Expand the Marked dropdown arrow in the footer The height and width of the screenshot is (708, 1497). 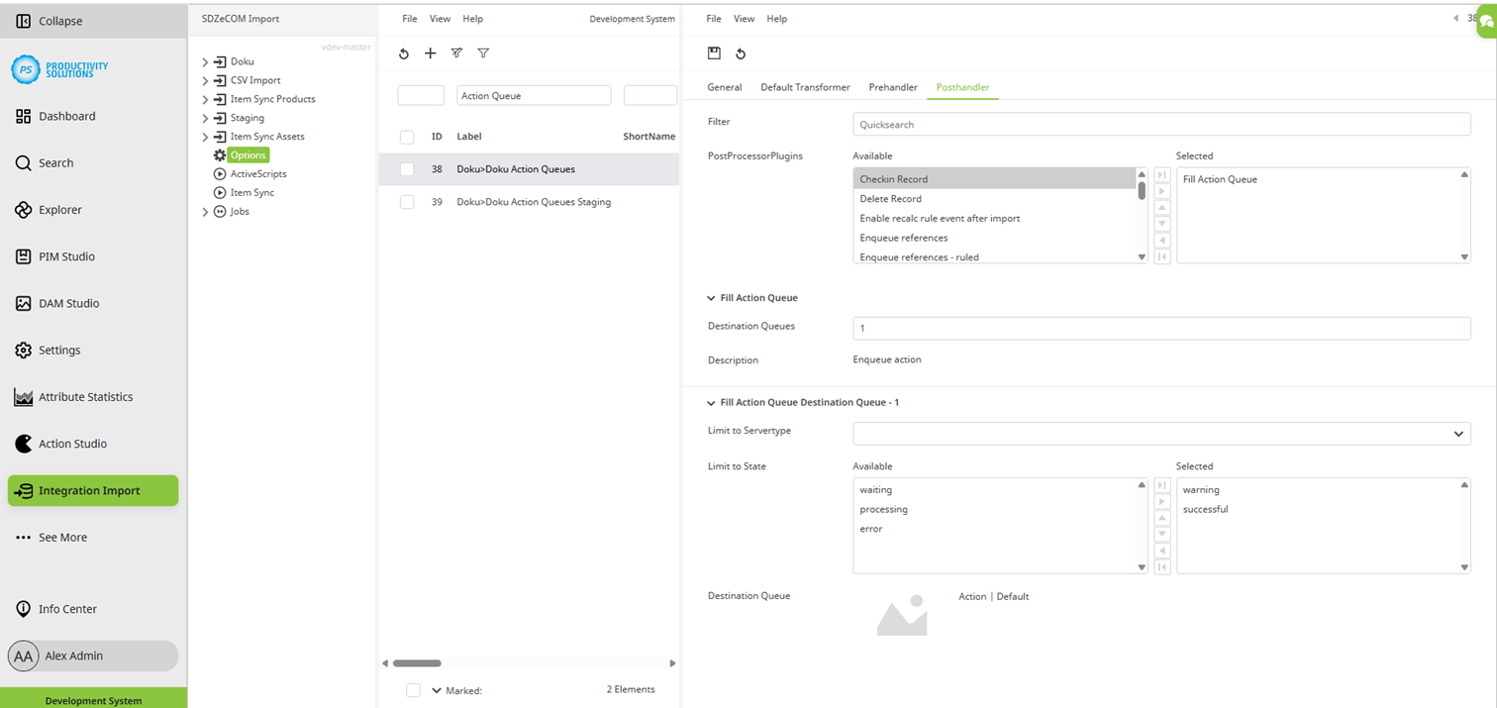pyautogui.click(x=437, y=690)
